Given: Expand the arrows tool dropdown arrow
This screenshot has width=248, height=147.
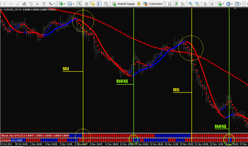Looking at the screenshot, I should [54, 4].
